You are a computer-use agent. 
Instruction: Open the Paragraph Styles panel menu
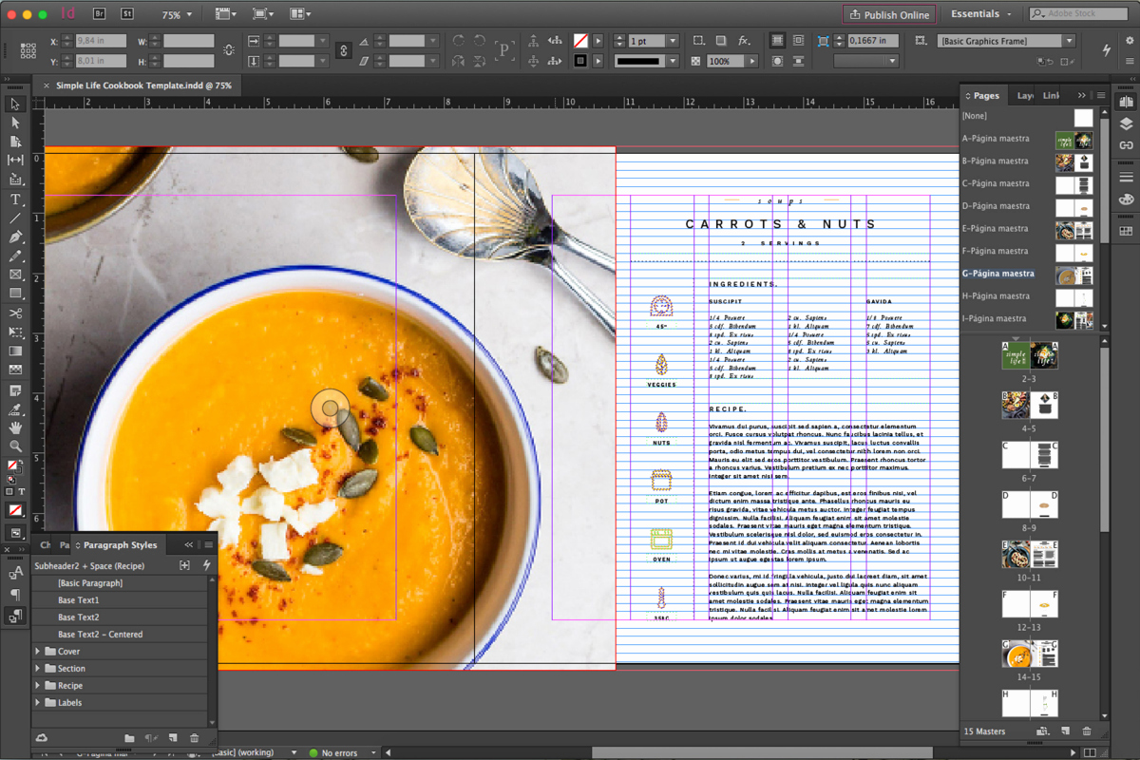pos(208,544)
